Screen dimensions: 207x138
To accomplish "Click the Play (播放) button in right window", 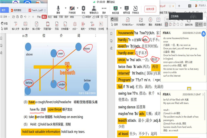I will (150, 23).
